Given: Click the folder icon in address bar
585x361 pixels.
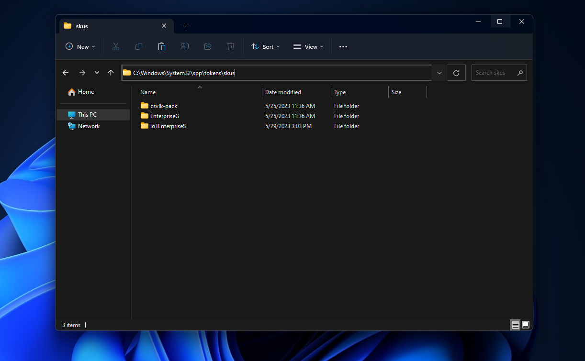Looking at the screenshot, I should tap(127, 73).
